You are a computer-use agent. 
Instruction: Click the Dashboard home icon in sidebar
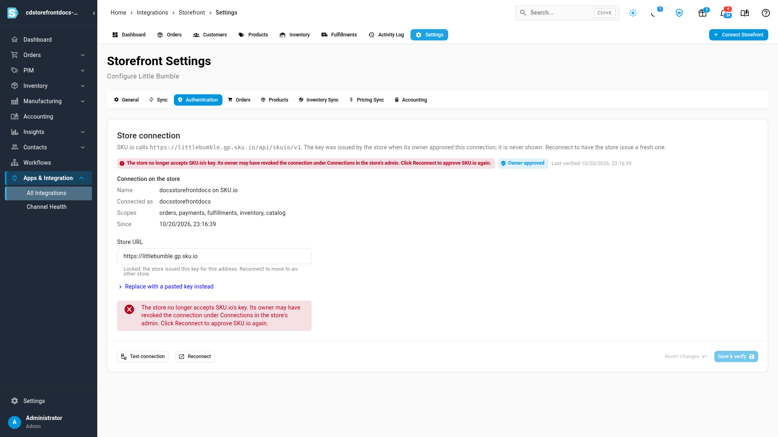[15, 40]
